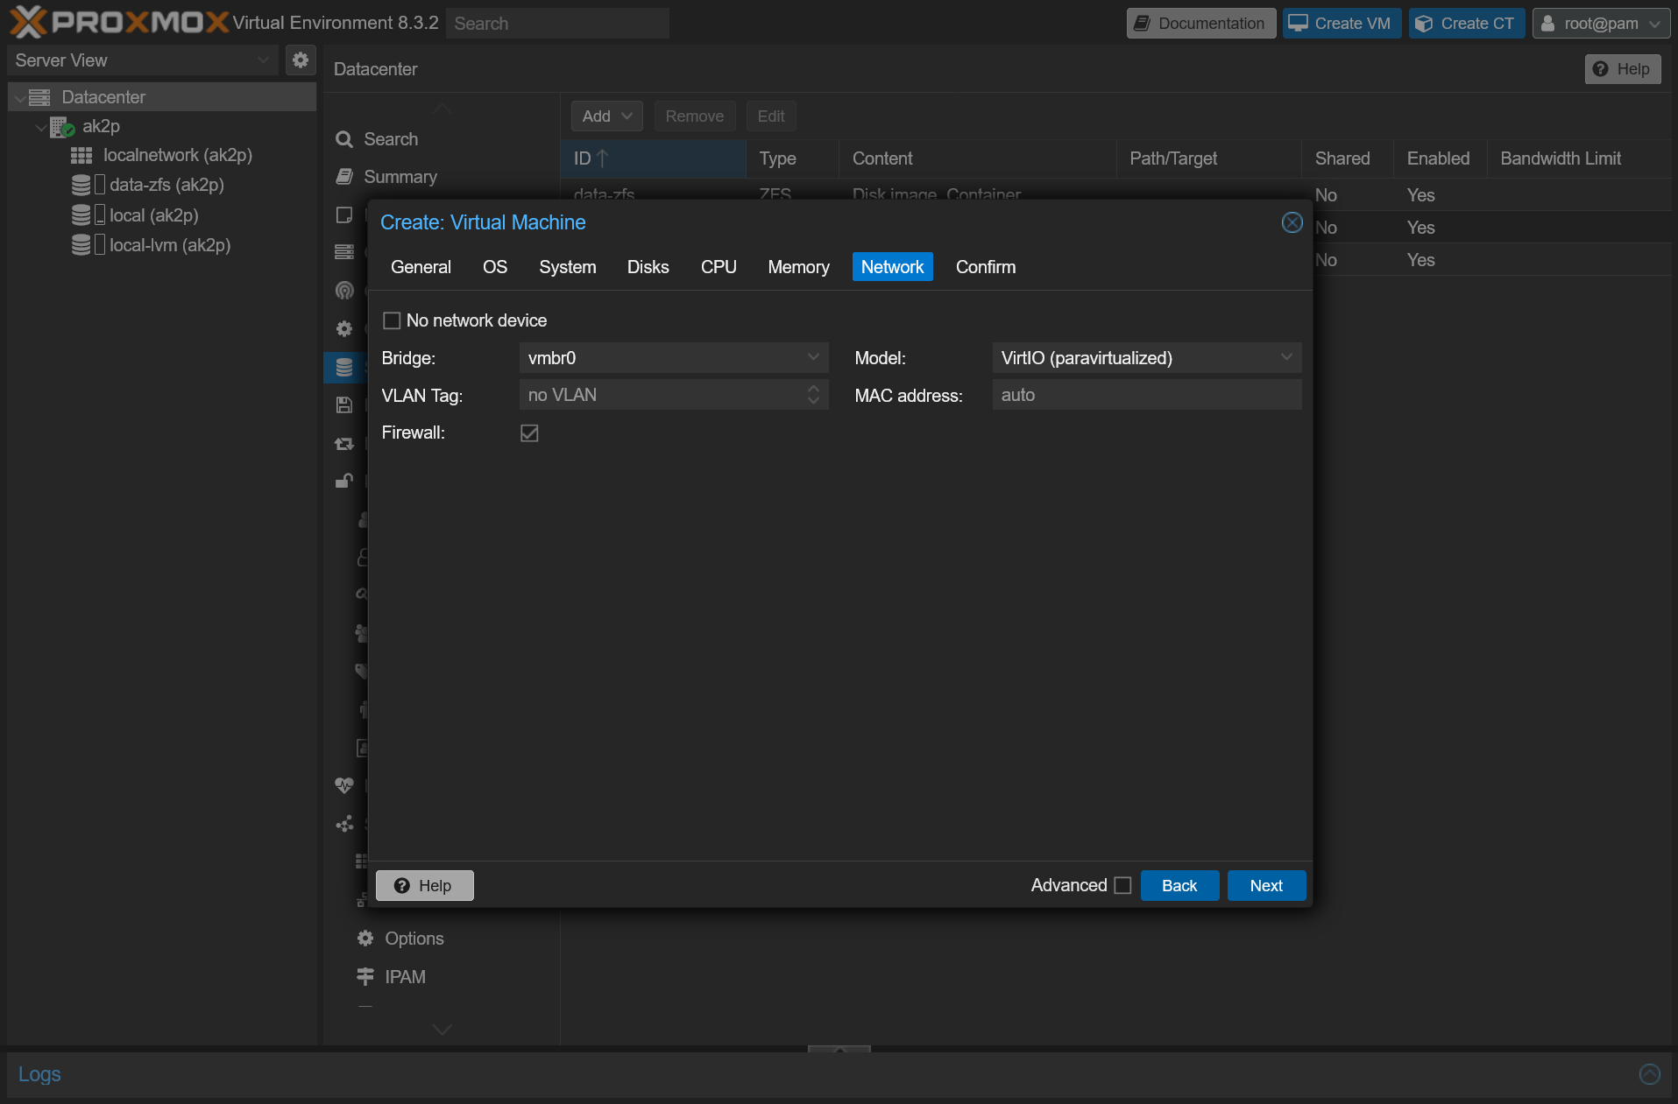
Task: Click the Datacenter panel Help button
Action: 1622,69
